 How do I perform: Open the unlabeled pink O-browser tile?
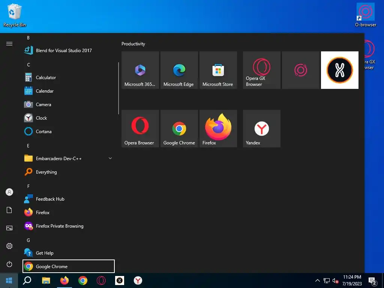pos(301,70)
